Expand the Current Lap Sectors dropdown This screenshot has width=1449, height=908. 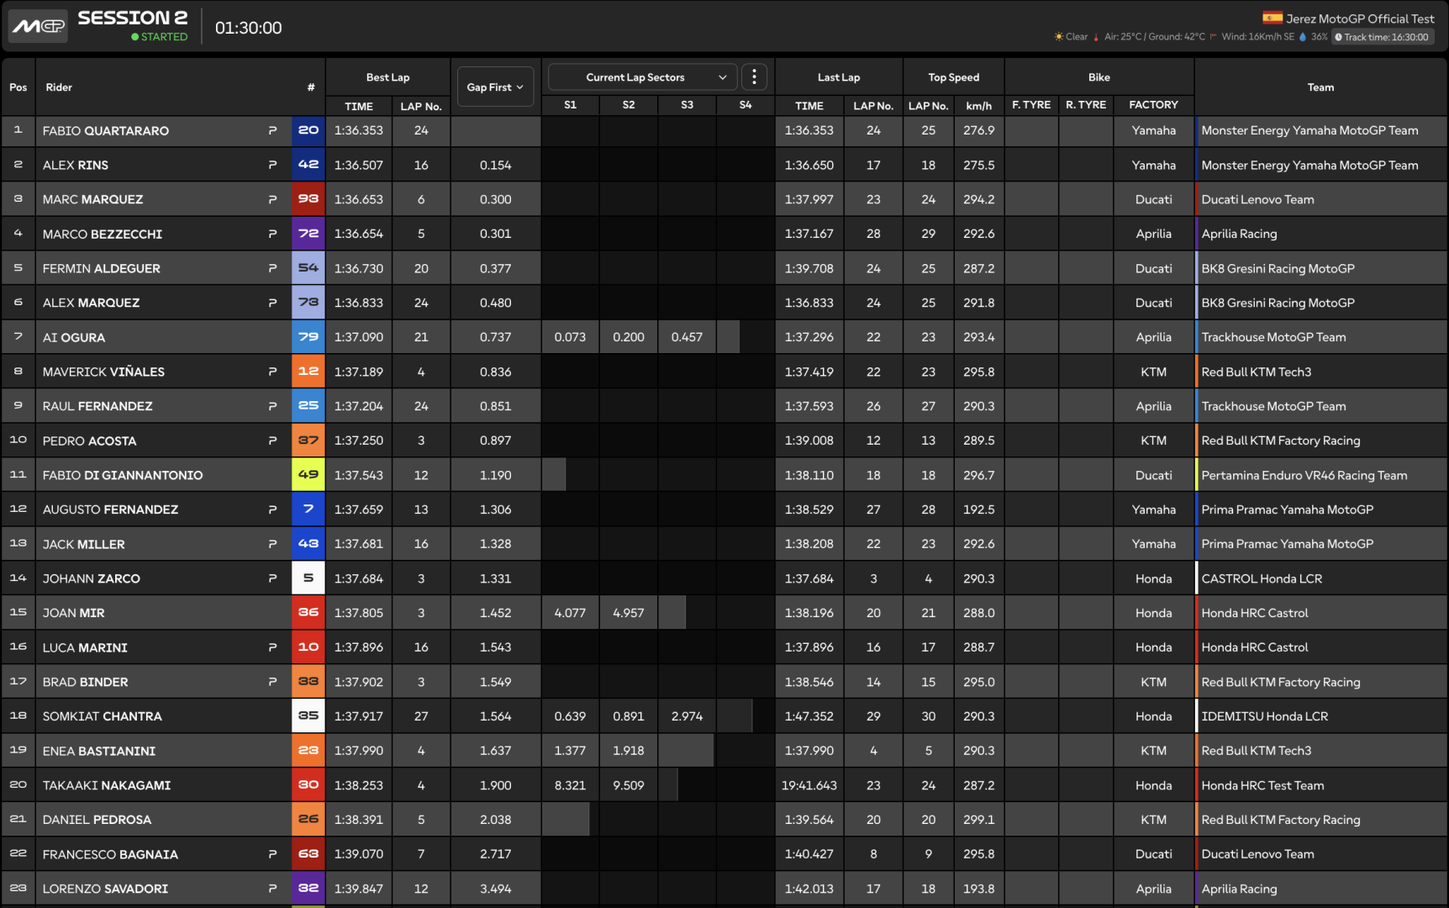point(643,77)
